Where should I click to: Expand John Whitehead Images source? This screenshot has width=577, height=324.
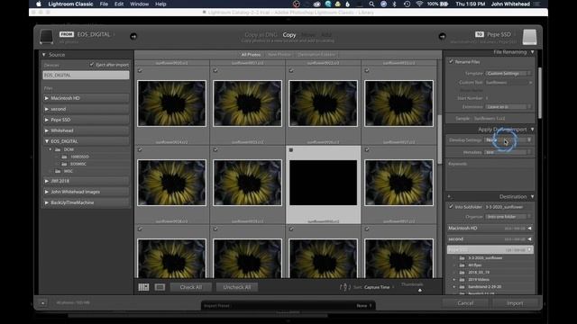(47, 192)
